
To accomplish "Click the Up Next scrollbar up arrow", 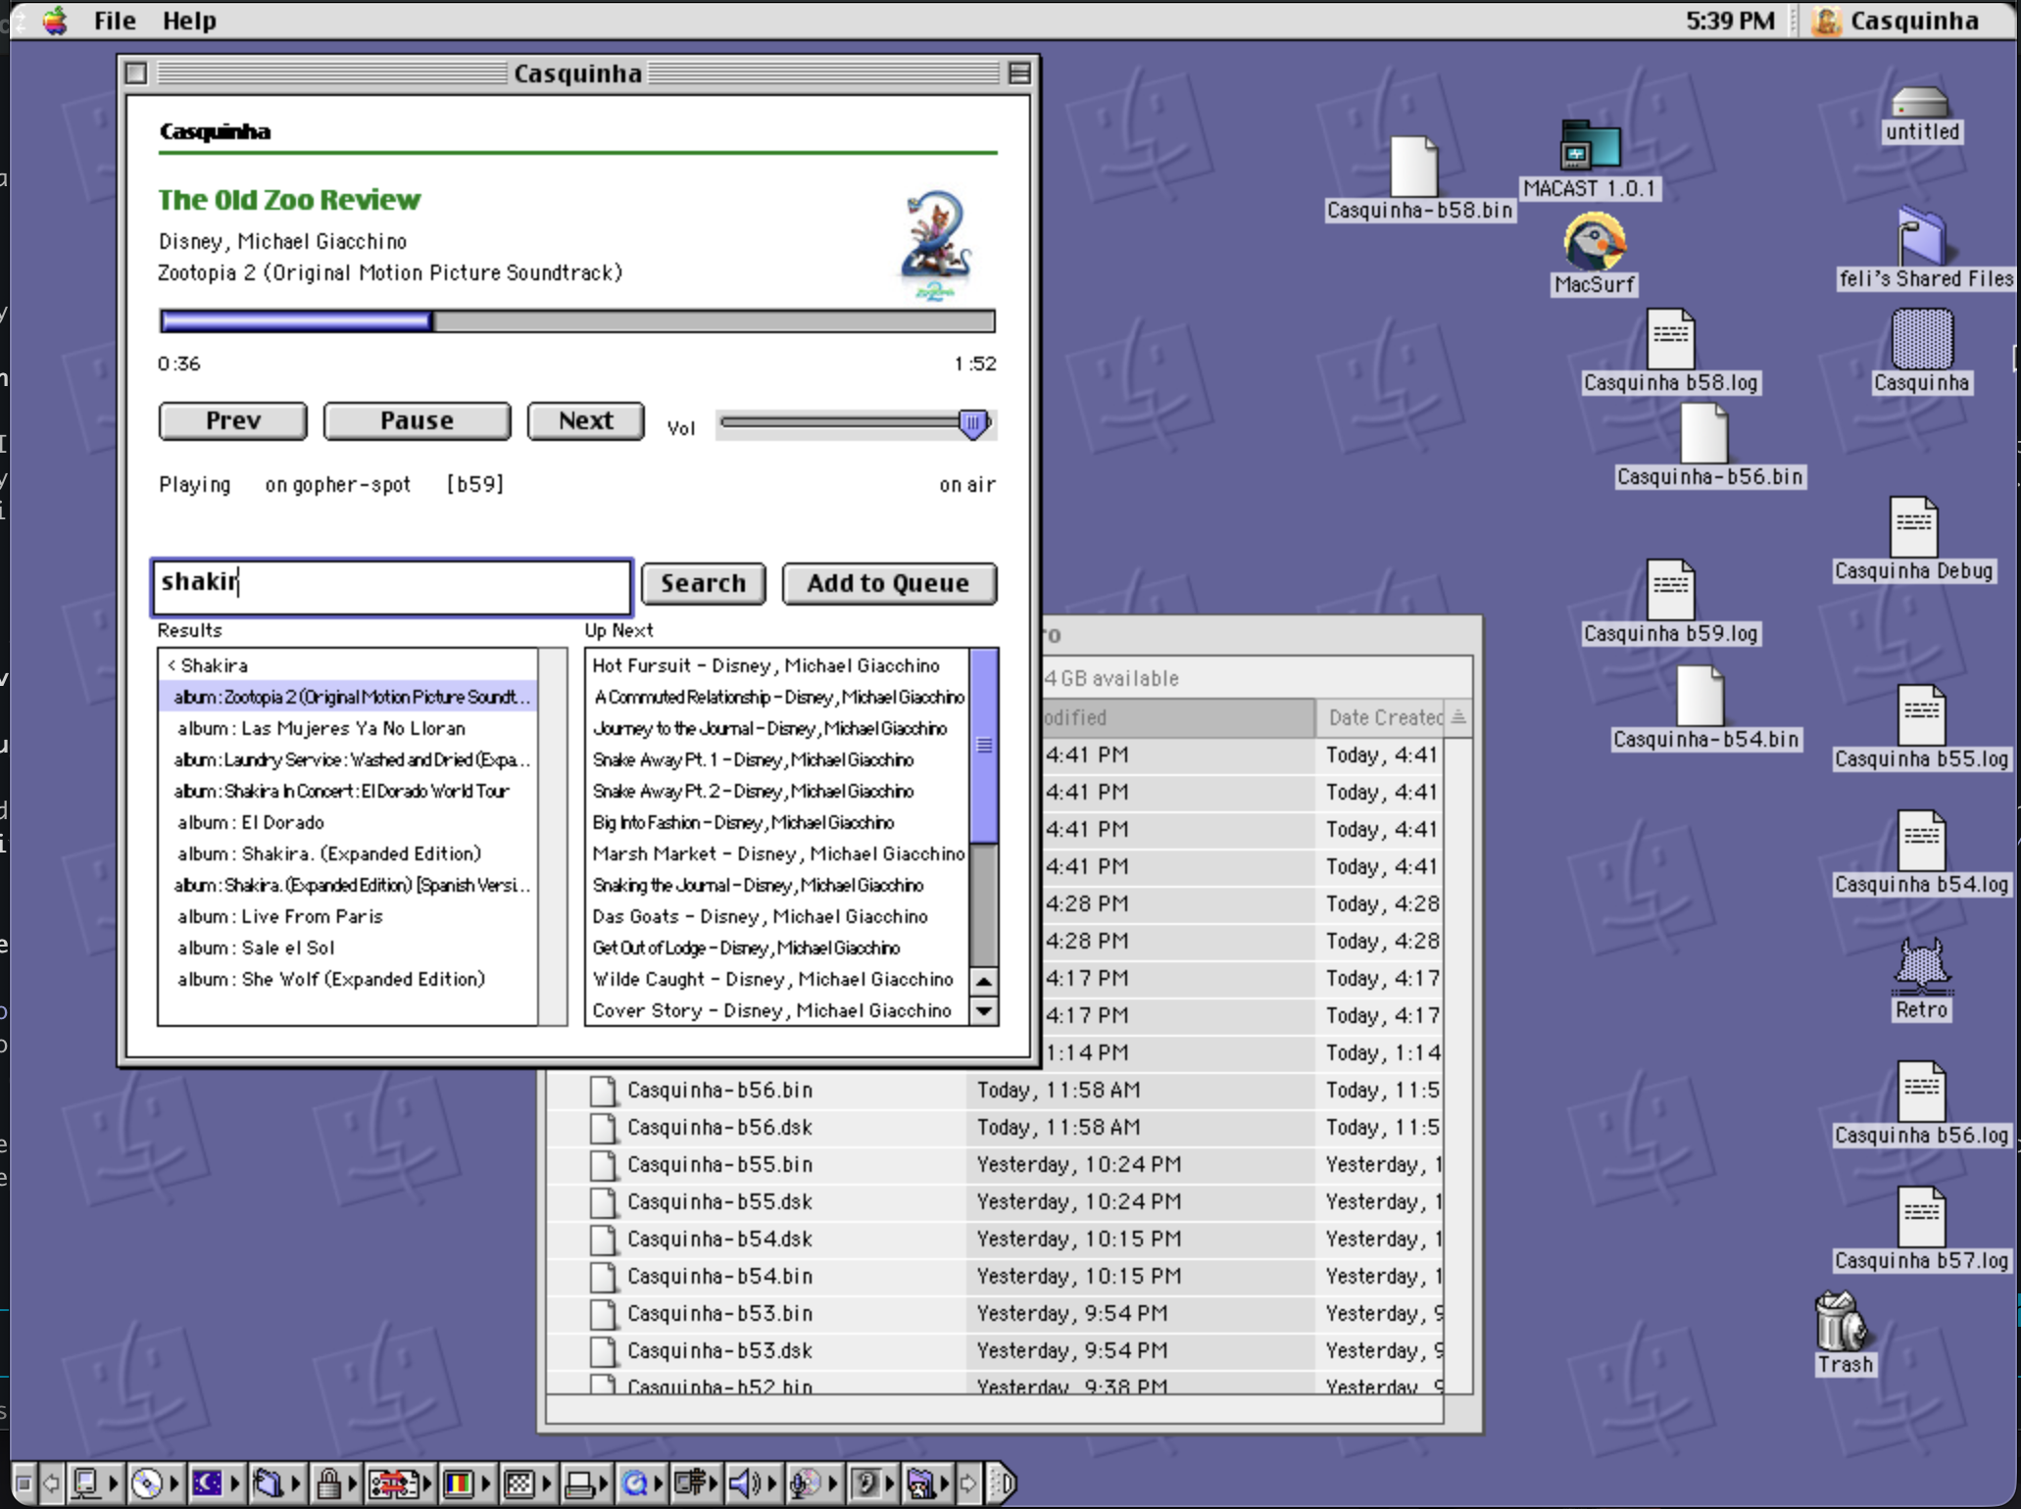I will click(984, 981).
